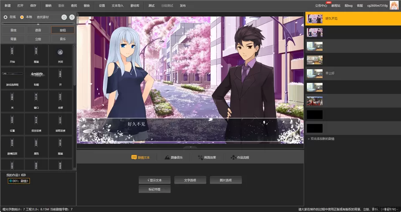The image size is (401, 212).
Task: Select the 本地 radio button
Action: tap(22, 17)
